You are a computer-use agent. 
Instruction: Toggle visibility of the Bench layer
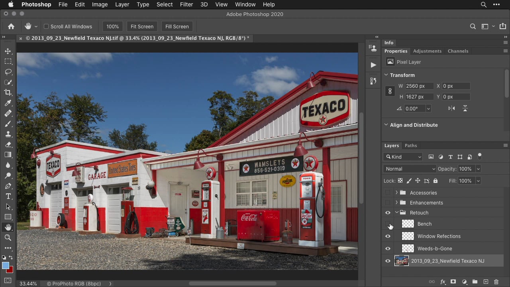point(388,224)
